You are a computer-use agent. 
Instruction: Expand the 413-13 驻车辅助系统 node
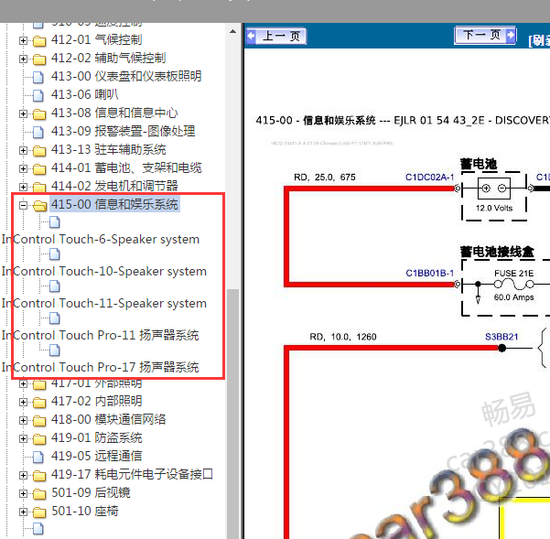23,150
